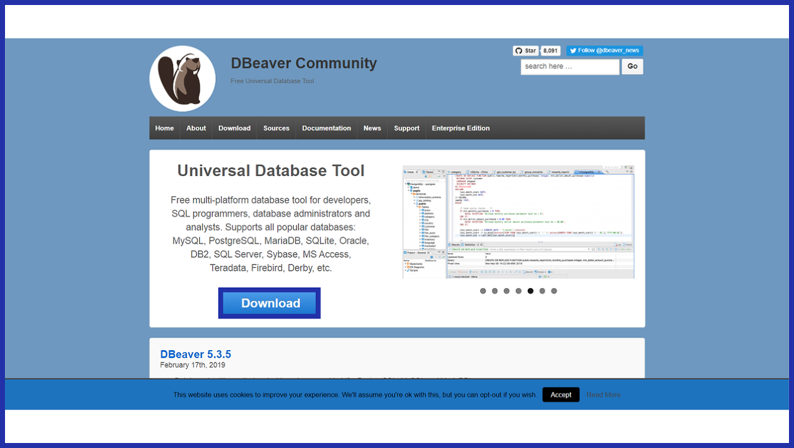Click the 'Universal Database Tool' heading

[x=271, y=170]
